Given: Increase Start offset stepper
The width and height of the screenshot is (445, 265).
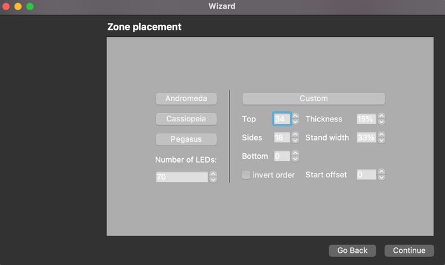Looking at the screenshot, I should (x=381, y=172).
